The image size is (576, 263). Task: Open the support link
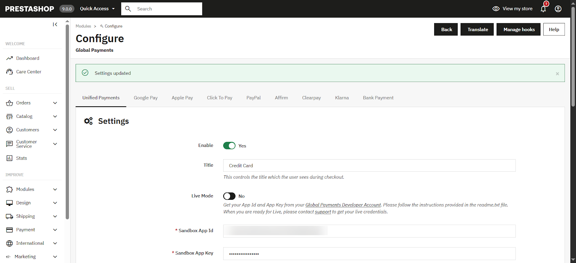[x=323, y=212]
